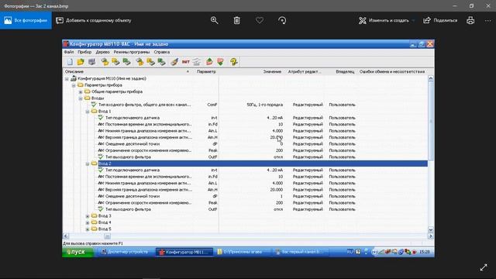Click the fullscreen arrows icon at bottom right

point(484,267)
